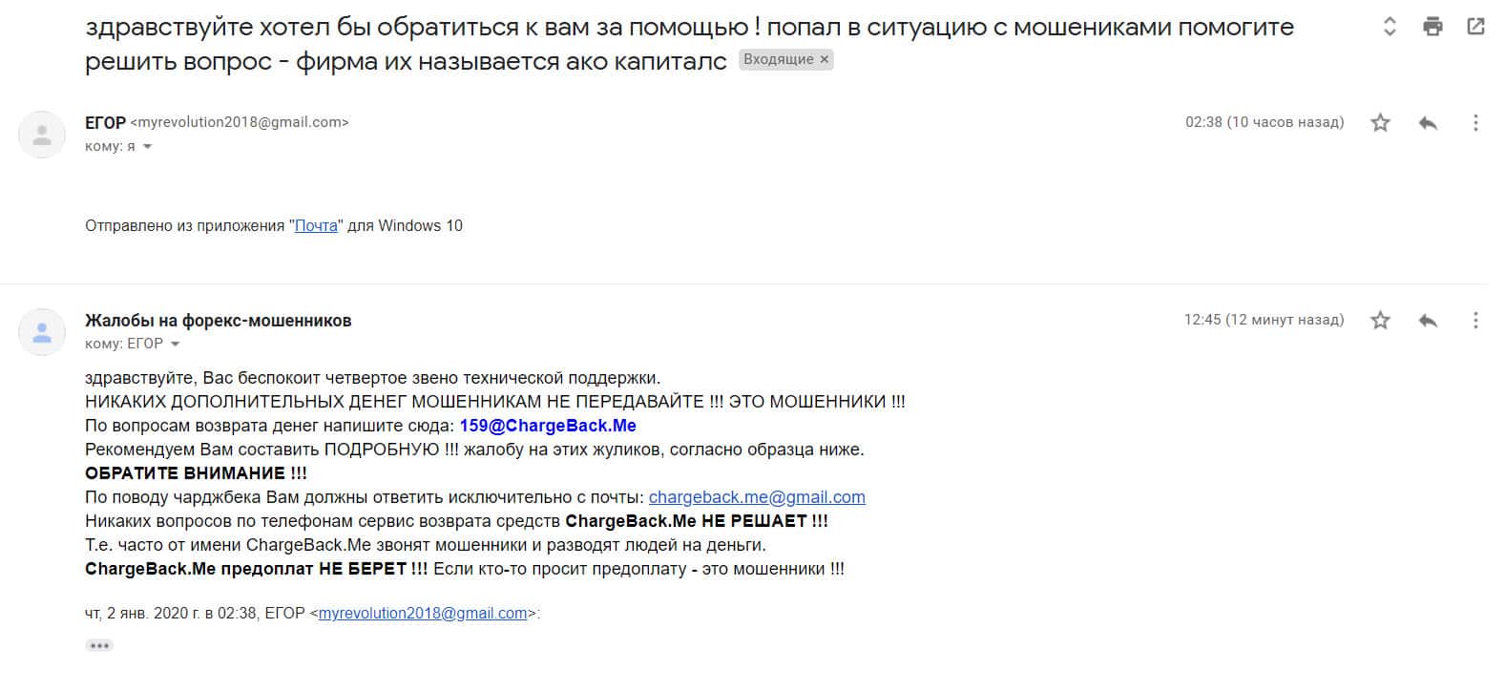The height and width of the screenshot is (691, 1505).
Task: Open the "Почта" link
Action: click(316, 226)
